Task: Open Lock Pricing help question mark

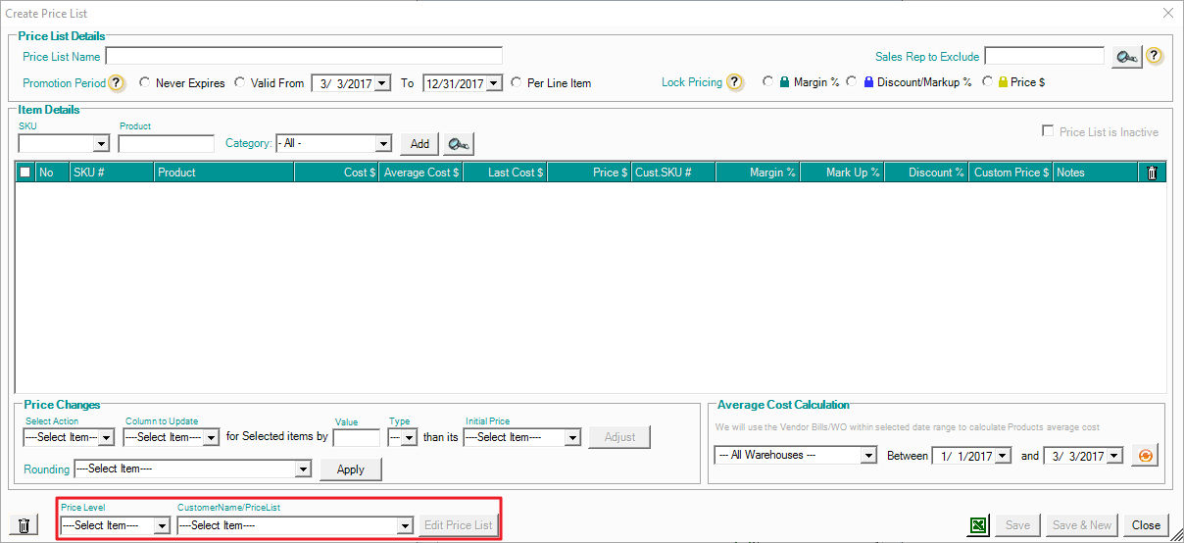Action: coord(735,82)
